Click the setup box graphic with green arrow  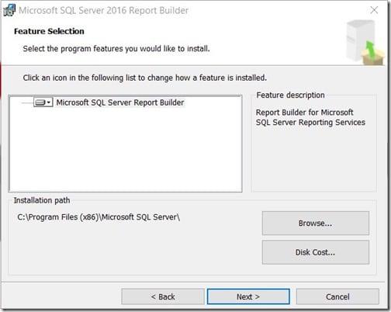point(365,43)
